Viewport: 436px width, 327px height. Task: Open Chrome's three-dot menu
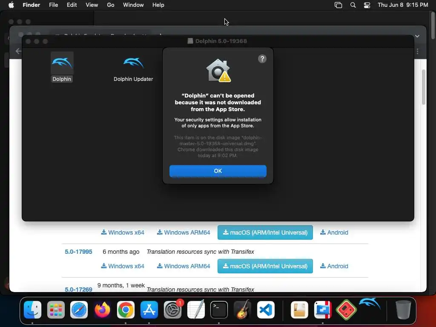[417, 52]
